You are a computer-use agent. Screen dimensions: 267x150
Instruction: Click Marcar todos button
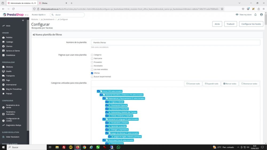[x=230, y=84]
